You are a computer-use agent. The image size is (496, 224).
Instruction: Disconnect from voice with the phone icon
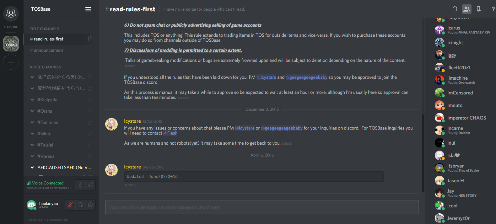point(90,185)
